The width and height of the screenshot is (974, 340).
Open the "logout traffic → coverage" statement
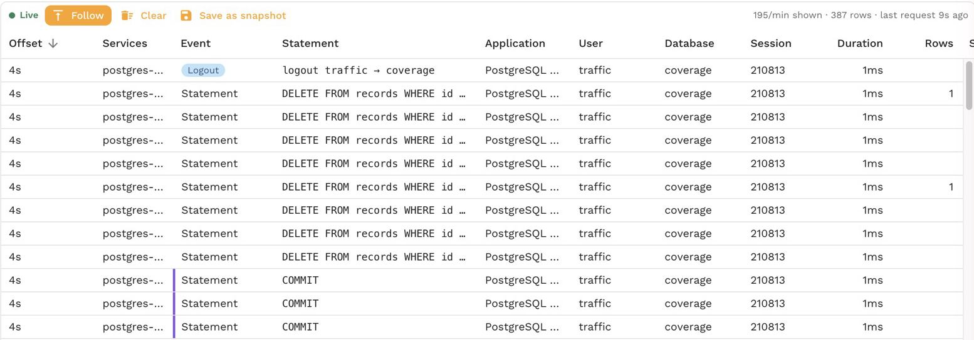pyautogui.click(x=359, y=70)
